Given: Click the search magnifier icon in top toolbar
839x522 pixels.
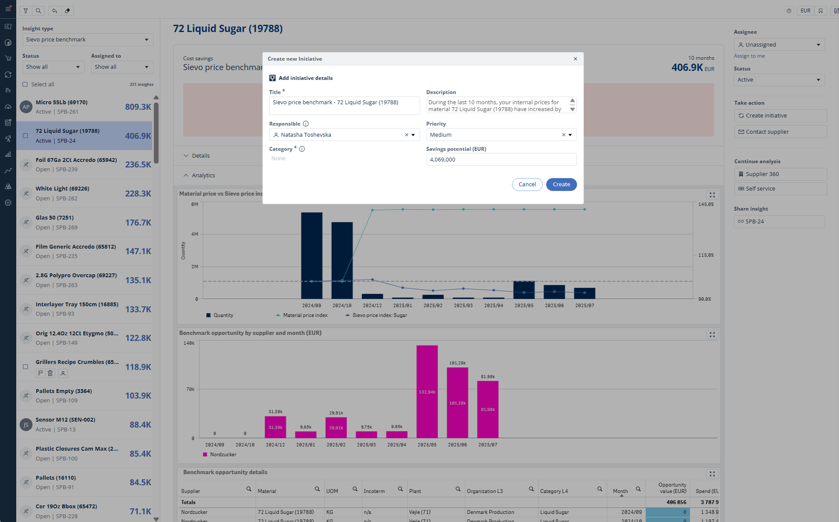Looking at the screenshot, I should [x=38, y=11].
